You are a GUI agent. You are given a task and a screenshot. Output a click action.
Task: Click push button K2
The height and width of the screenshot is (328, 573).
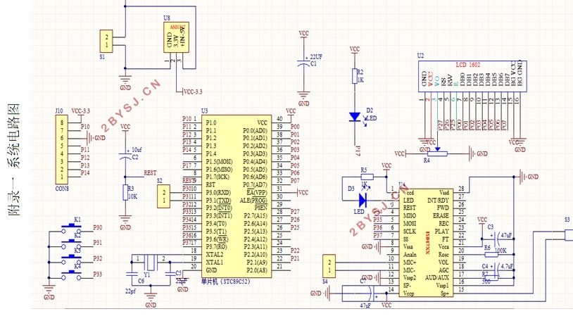pos(71,244)
